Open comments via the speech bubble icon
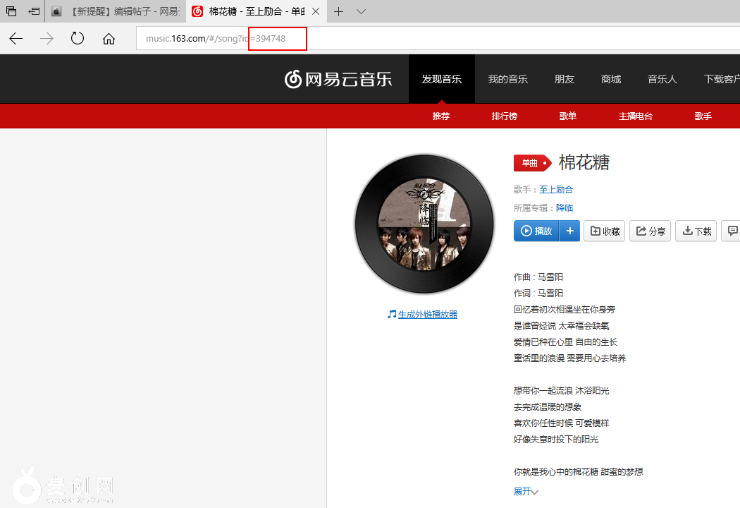The image size is (740, 508). click(x=732, y=231)
